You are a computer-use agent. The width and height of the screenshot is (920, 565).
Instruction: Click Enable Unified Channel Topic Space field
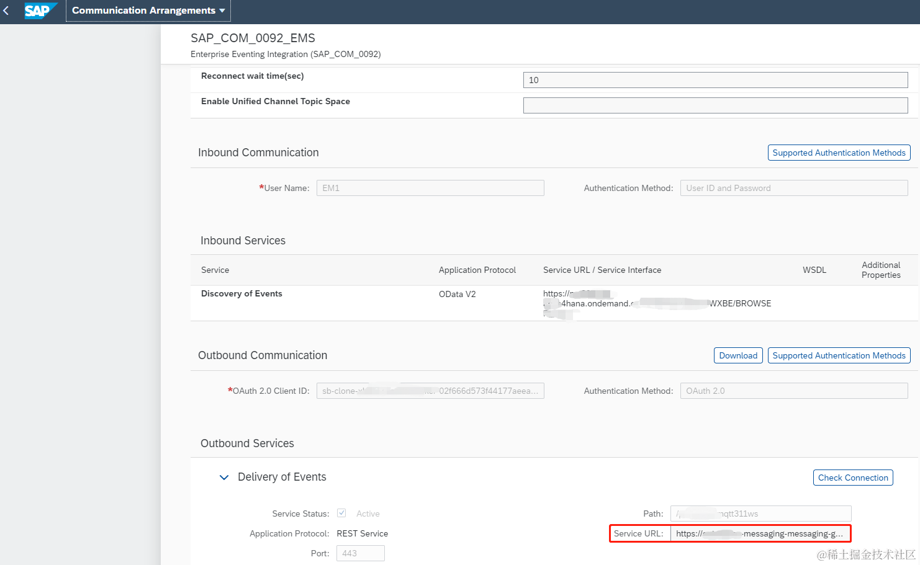pyautogui.click(x=715, y=105)
